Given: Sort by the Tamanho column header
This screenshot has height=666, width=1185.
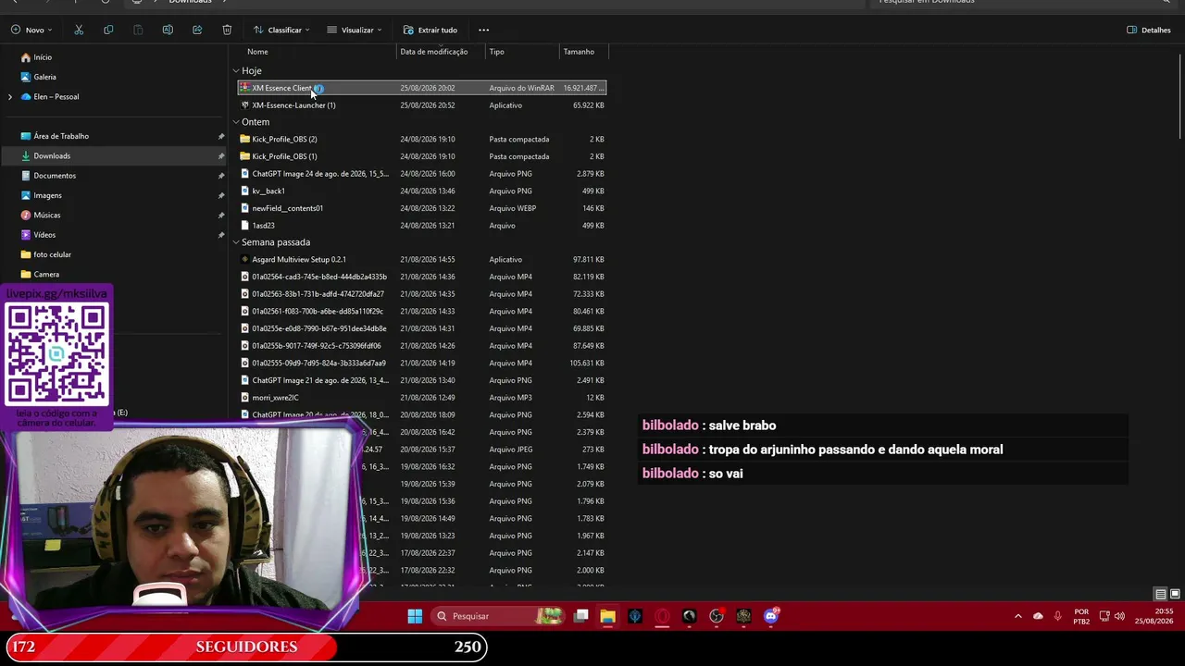Looking at the screenshot, I should coord(579,52).
